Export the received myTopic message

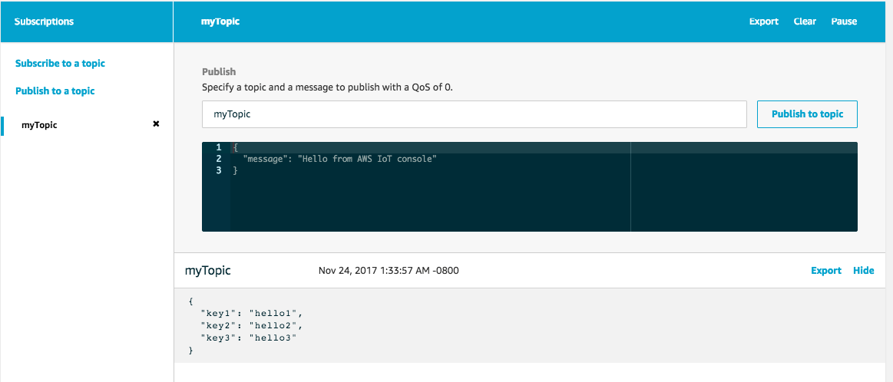tap(825, 271)
